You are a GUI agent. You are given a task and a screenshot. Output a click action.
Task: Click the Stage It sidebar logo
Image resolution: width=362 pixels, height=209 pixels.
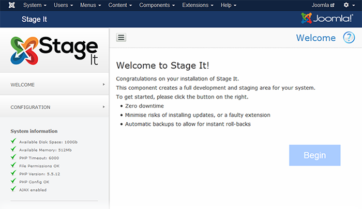pyautogui.click(x=54, y=51)
